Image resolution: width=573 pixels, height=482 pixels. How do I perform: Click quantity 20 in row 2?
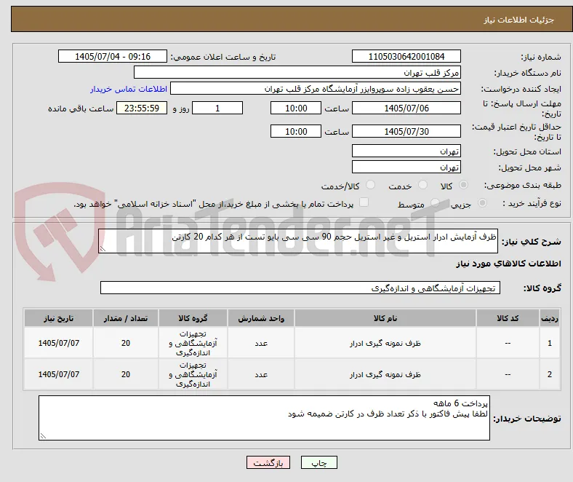126,374
